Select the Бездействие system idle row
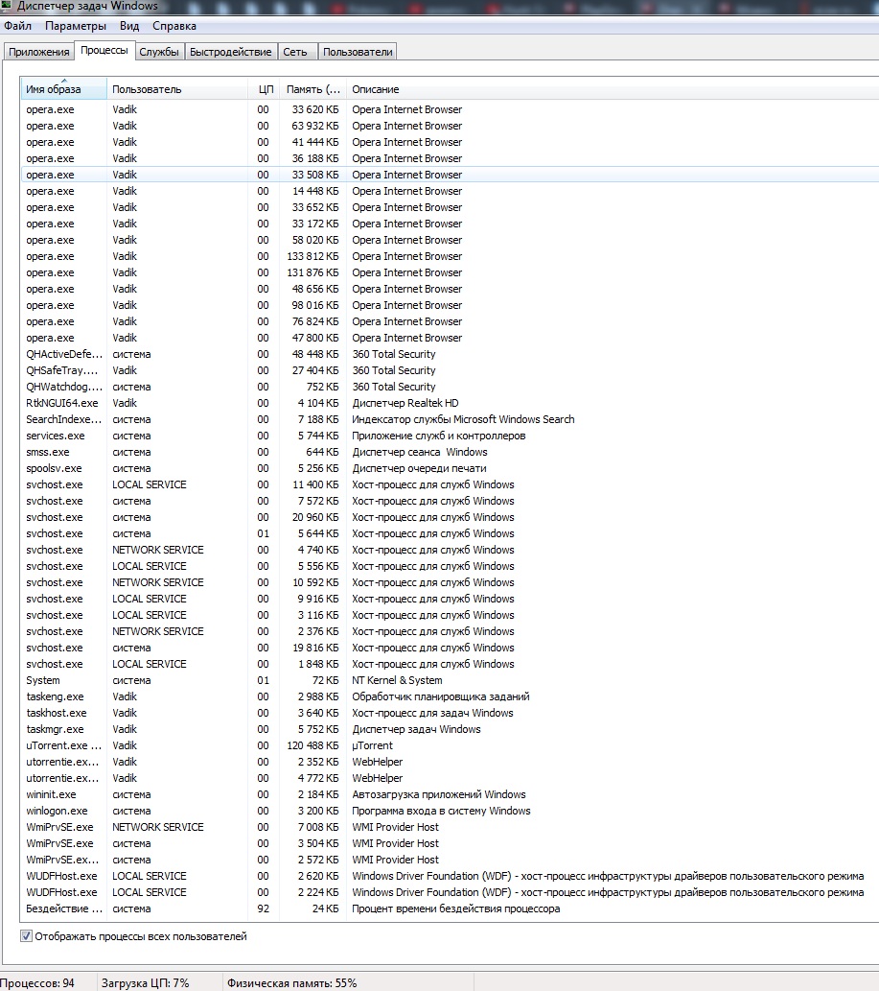Viewport: 879px width, 991px height. (450, 908)
